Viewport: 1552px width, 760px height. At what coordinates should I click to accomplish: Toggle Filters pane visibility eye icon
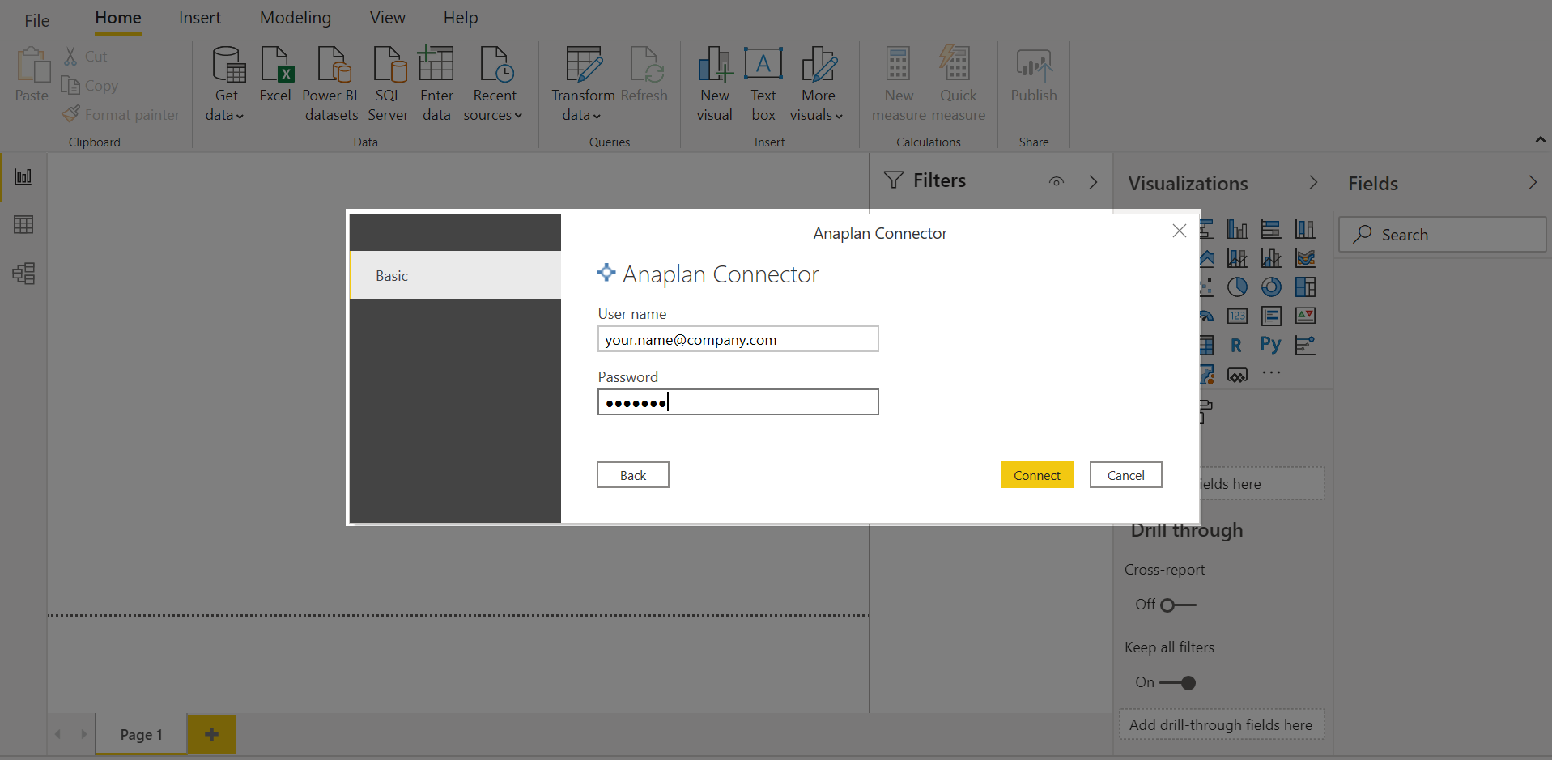coord(1057,182)
